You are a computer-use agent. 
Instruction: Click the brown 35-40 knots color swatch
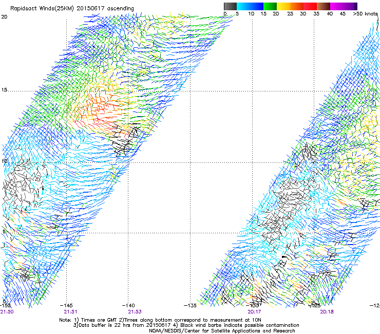click(x=324, y=6)
